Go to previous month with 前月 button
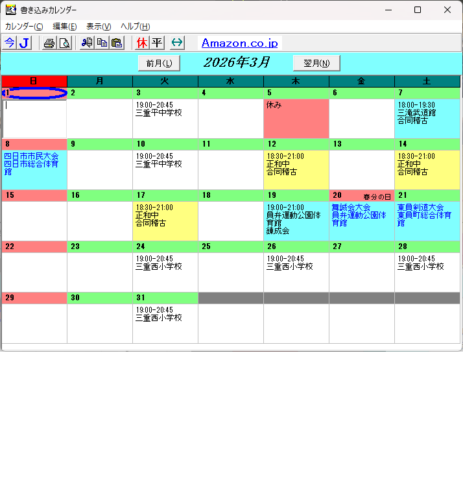 click(x=159, y=63)
